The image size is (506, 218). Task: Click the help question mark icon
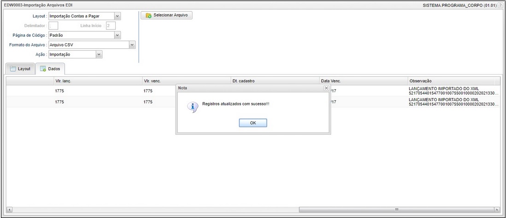tap(500, 5)
